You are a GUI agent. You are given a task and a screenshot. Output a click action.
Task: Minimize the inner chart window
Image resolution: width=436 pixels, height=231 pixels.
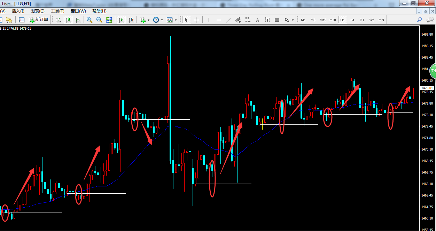pyautogui.click(x=420, y=11)
